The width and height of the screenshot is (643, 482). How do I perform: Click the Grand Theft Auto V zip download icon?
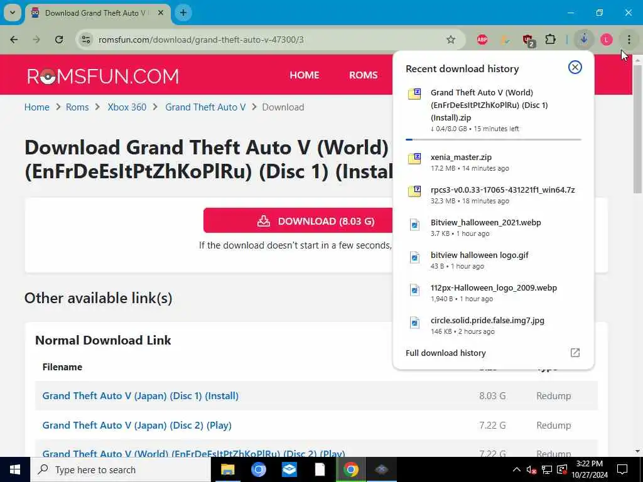click(414, 94)
